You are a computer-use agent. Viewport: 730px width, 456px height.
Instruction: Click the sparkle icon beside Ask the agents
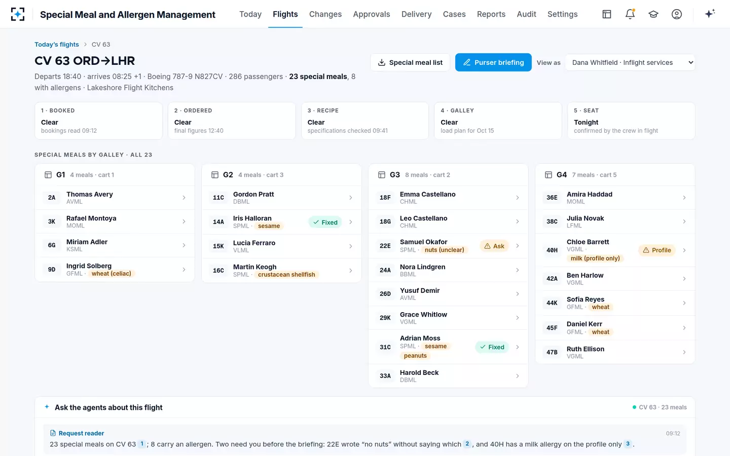47,407
